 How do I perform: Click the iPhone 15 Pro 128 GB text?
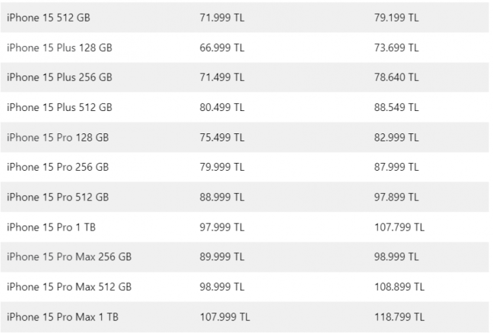[58, 137]
